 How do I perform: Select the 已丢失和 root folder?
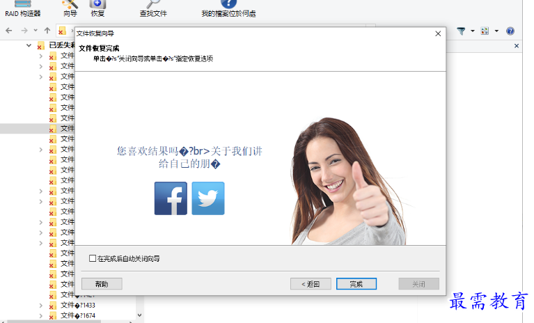(61, 45)
